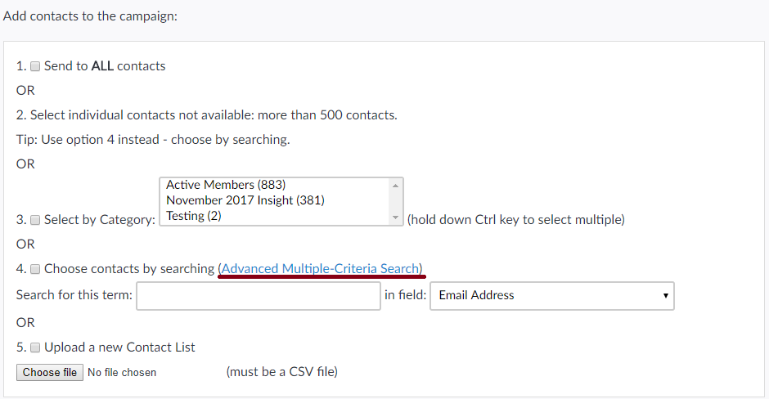Screen dimensions: 769x399
Task: Click the category list scroll-down arrow
Action: pos(396,218)
